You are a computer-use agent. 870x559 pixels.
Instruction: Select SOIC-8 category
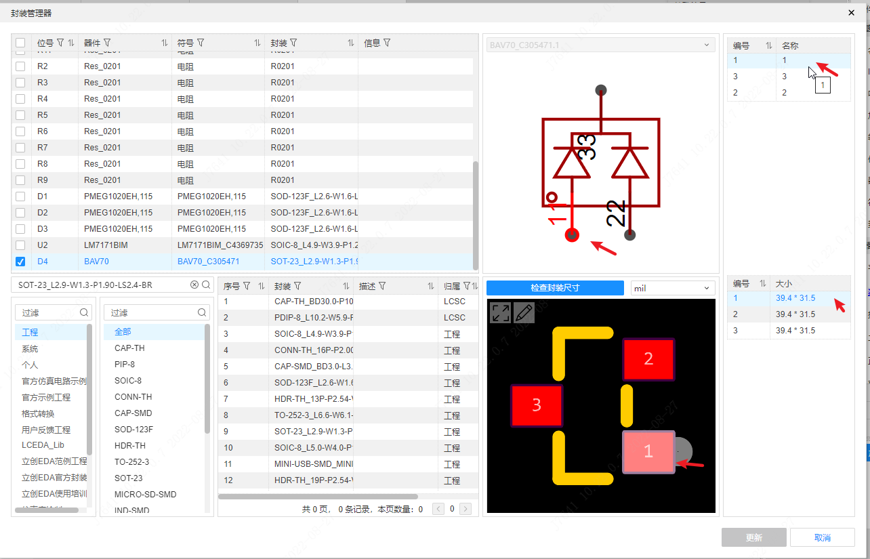click(x=128, y=381)
